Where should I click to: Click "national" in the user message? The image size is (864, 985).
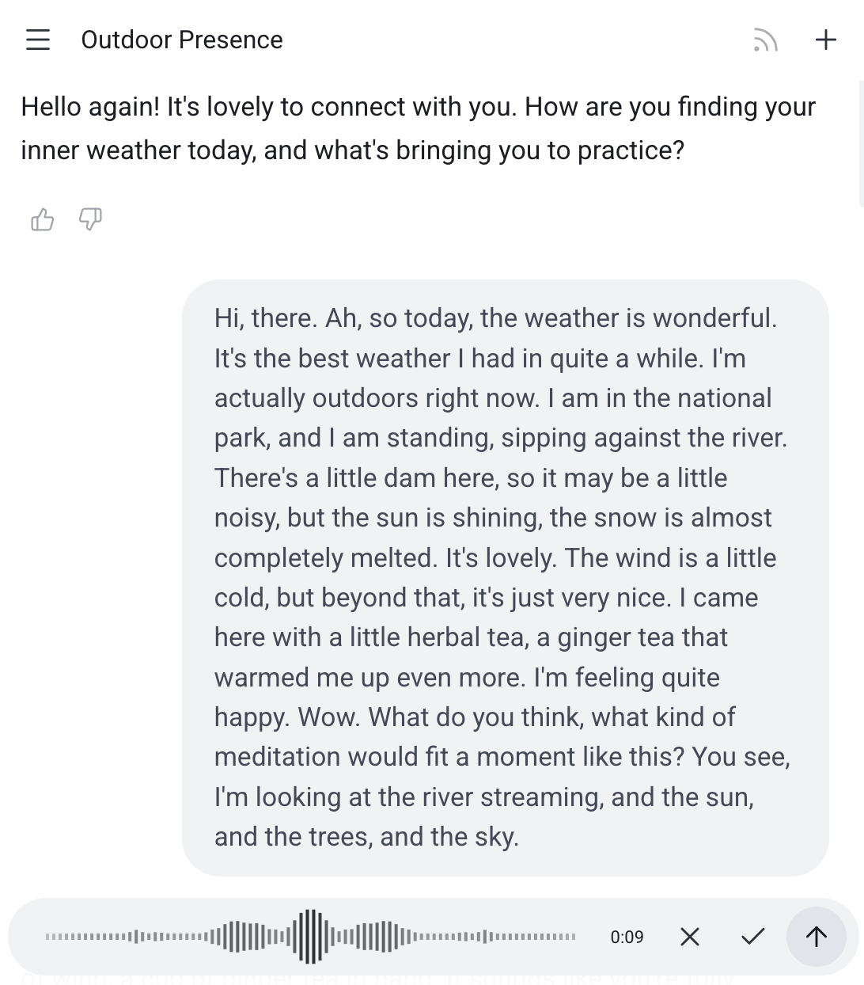pos(718,398)
